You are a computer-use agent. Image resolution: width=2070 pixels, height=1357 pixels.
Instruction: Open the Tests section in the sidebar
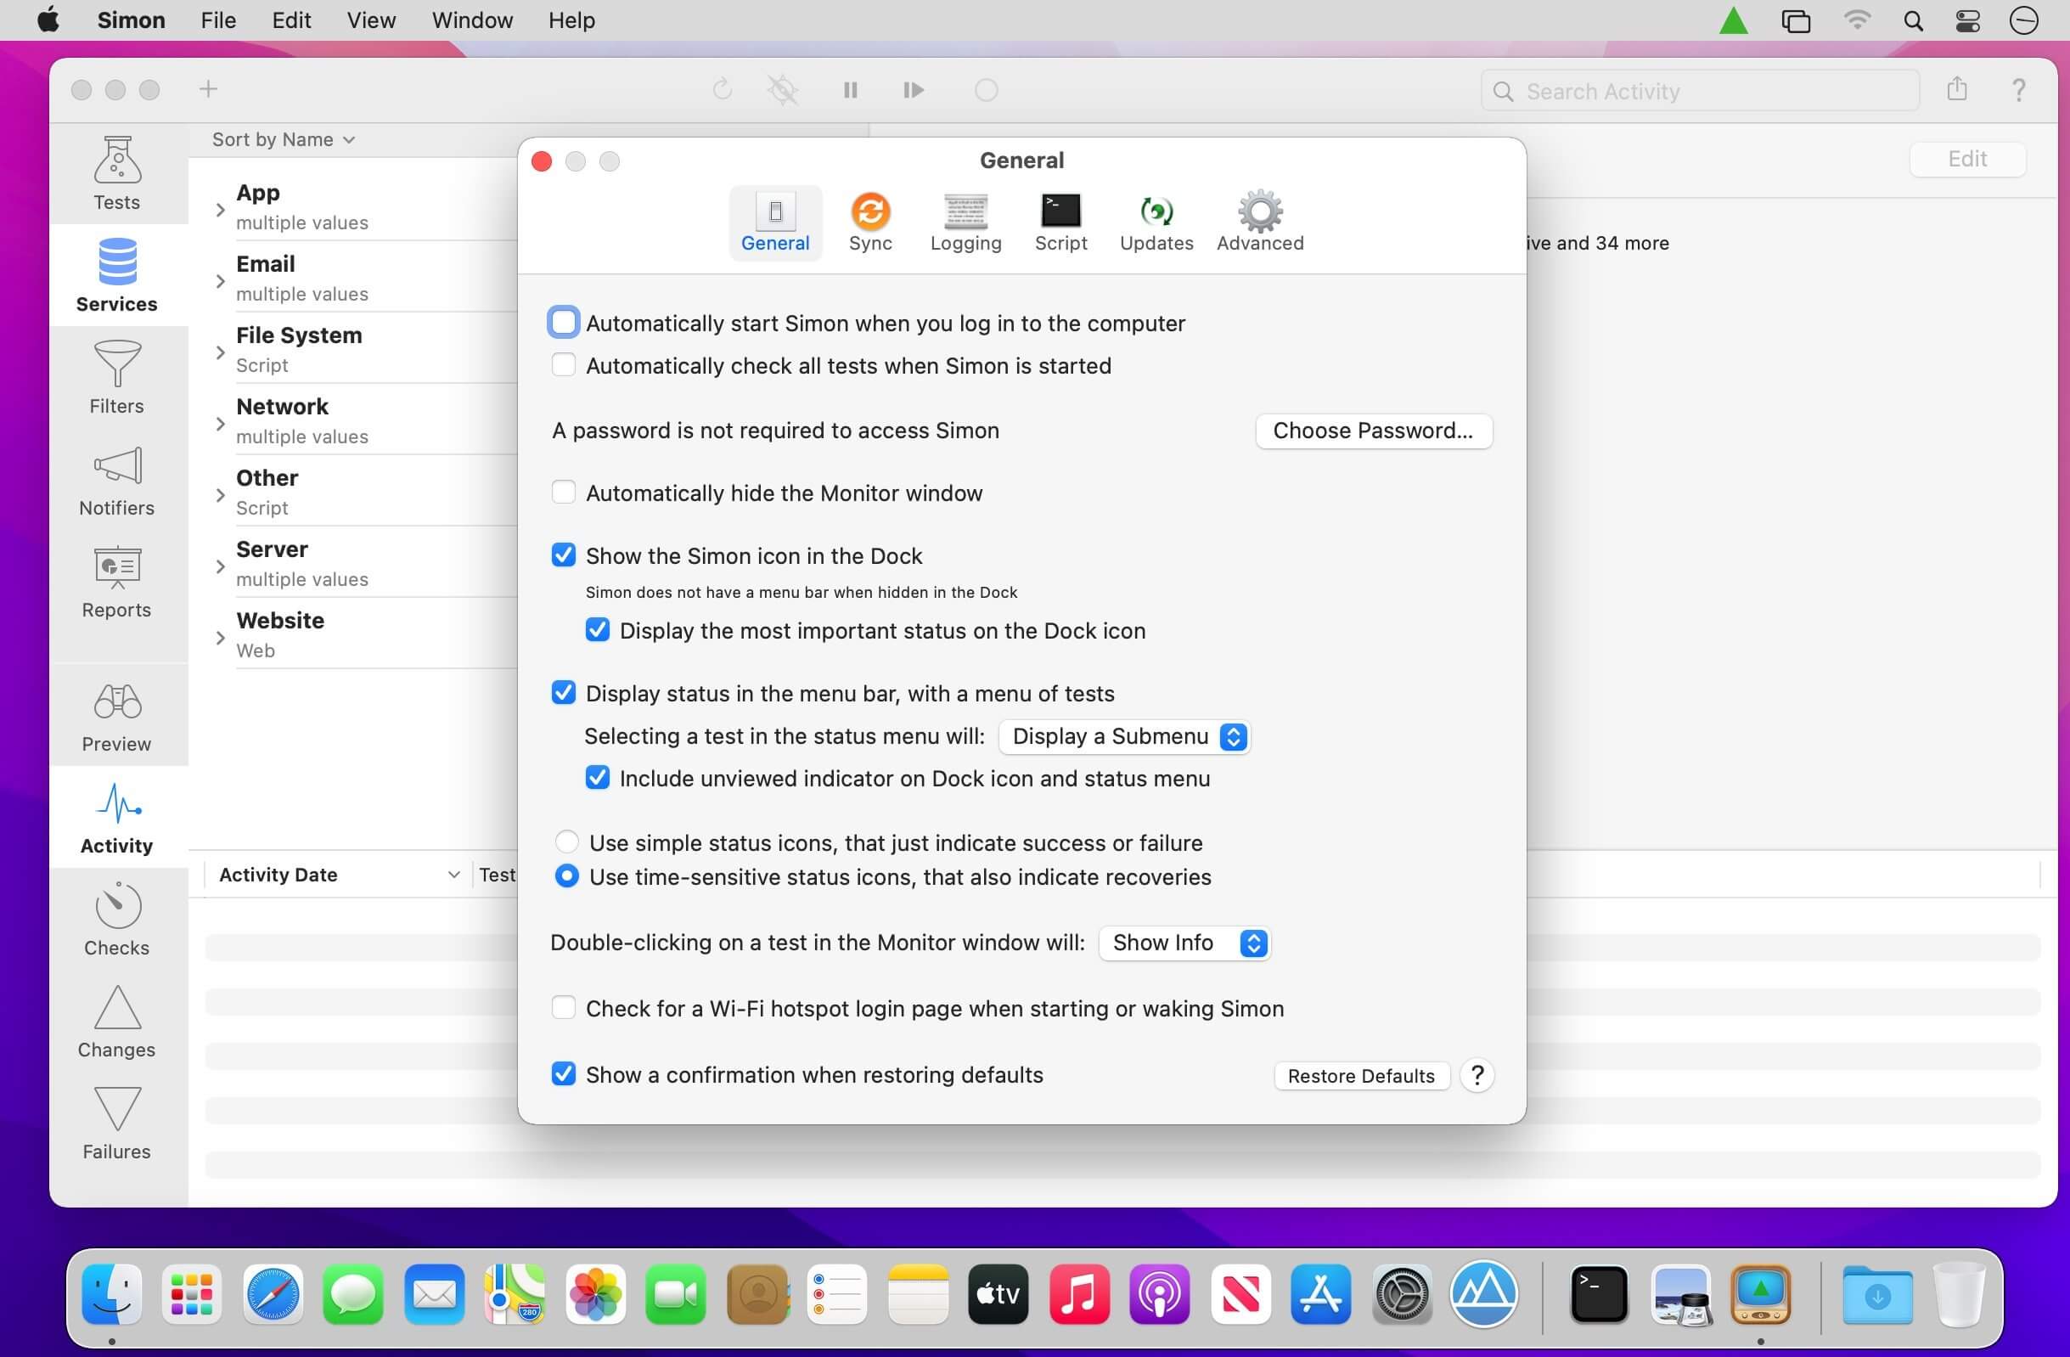click(x=116, y=173)
